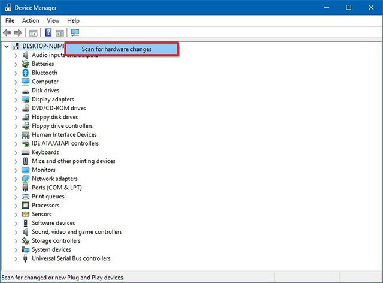Click the Forward arrow toolbar icon

pyautogui.click(x=18, y=32)
